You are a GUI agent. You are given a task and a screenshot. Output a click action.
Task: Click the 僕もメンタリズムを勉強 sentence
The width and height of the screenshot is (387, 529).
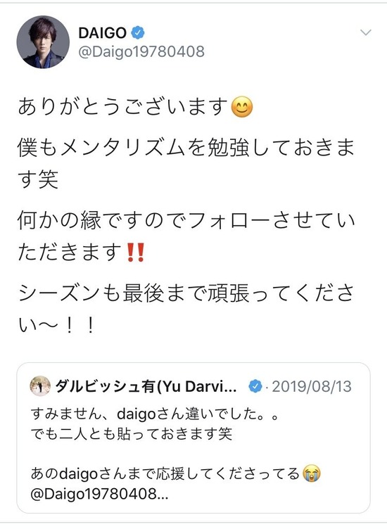click(x=186, y=162)
